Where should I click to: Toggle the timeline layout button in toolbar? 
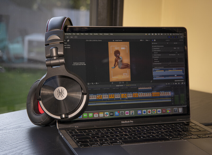tap(173, 37)
